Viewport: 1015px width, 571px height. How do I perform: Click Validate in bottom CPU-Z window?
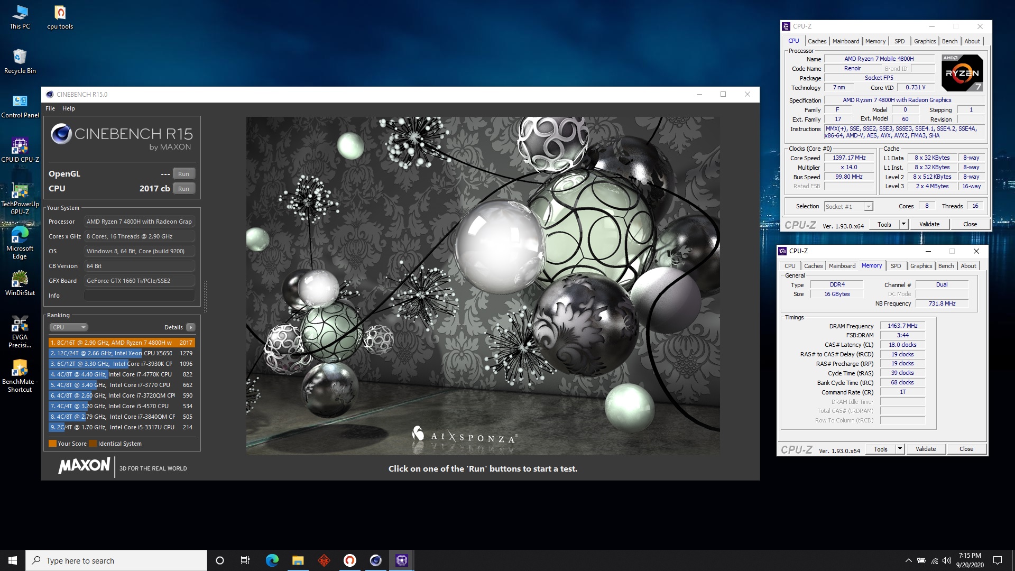coord(925,449)
